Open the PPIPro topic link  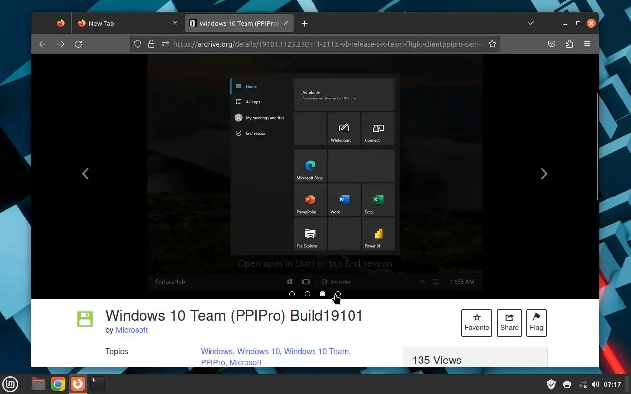coord(213,362)
